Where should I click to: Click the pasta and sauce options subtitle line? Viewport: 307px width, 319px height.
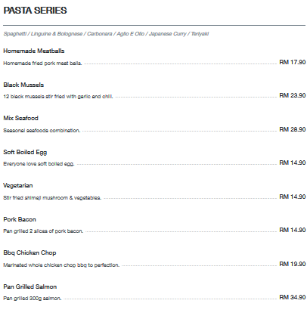pos(106,34)
